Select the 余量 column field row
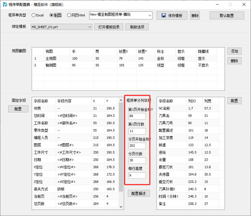 [x=191, y=160]
